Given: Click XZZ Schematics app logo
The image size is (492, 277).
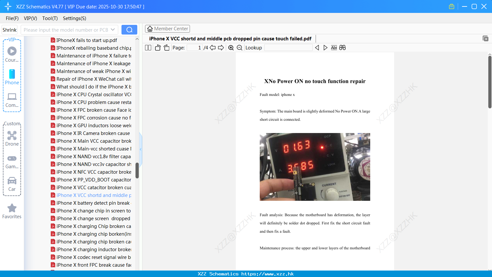Looking at the screenshot, I should point(8,6).
